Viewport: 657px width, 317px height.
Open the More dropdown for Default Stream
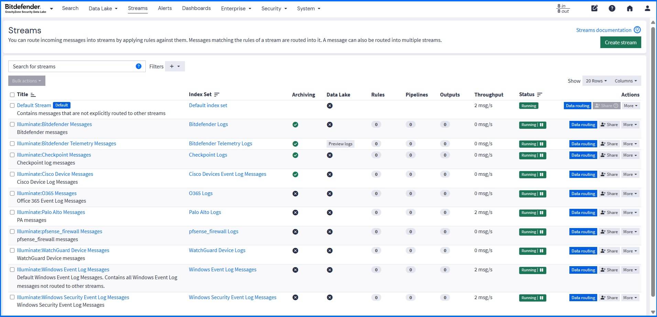[x=630, y=105]
